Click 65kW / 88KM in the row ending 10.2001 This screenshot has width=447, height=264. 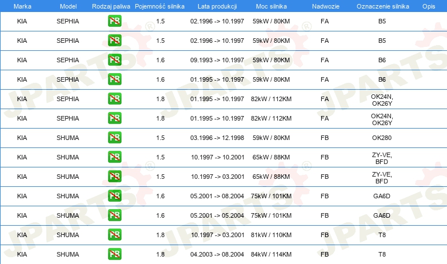[x=271, y=157]
